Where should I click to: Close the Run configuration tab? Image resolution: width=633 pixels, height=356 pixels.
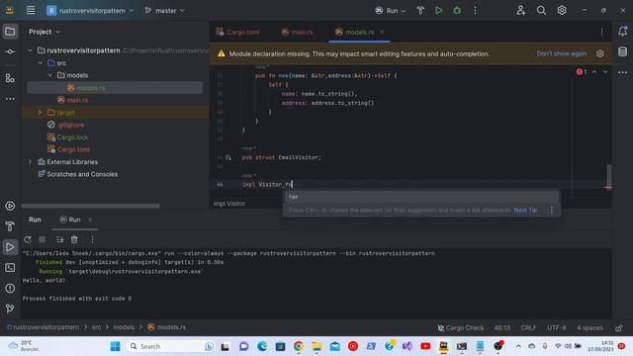pos(90,220)
